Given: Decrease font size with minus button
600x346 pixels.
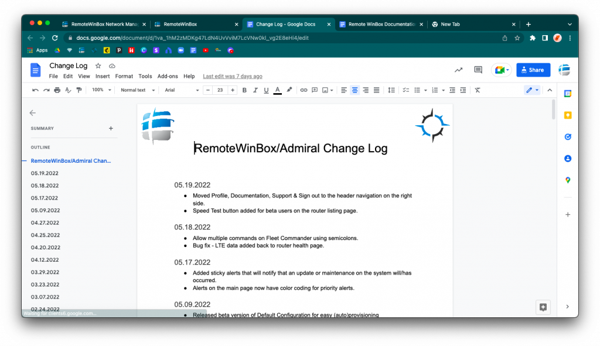Looking at the screenshot, I should [x=208, y=90].
